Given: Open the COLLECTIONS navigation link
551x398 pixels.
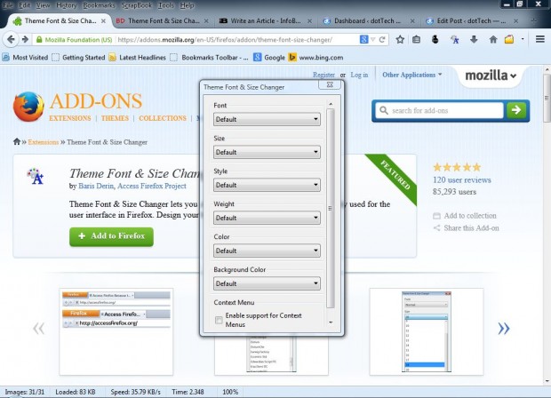Looking at the screenshot, I should point(163,118).
